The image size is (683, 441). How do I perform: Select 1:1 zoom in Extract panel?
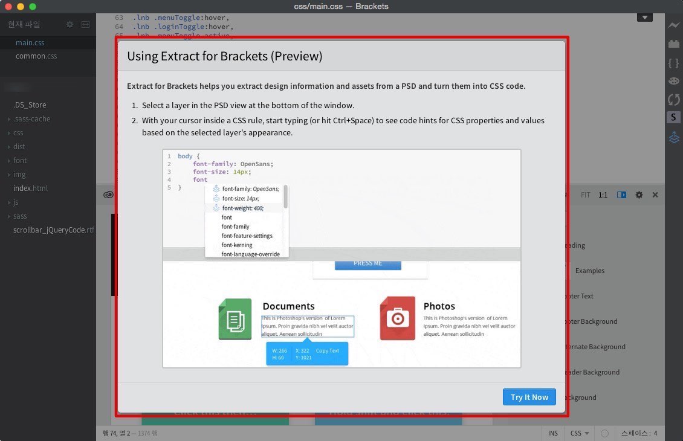603,195
